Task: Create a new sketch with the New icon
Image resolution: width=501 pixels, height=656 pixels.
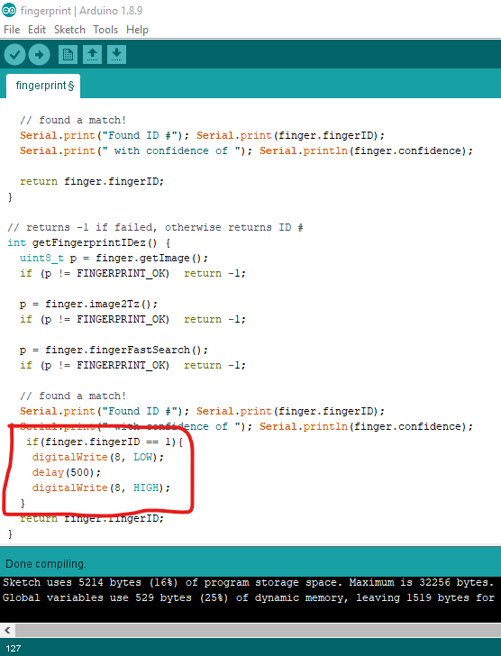Action: (68, 54)
